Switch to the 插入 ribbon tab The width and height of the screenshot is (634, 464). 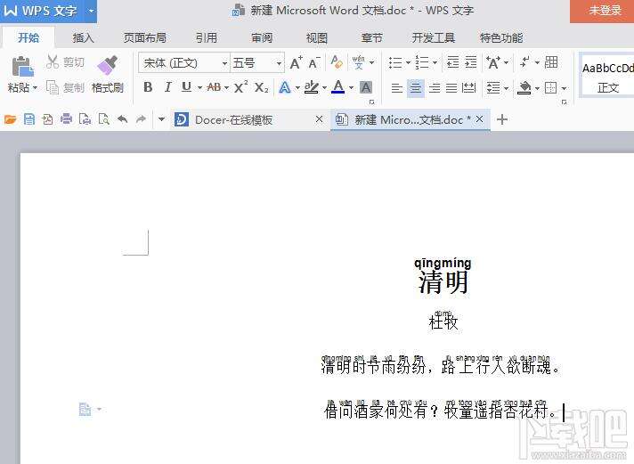coord(84,38)
